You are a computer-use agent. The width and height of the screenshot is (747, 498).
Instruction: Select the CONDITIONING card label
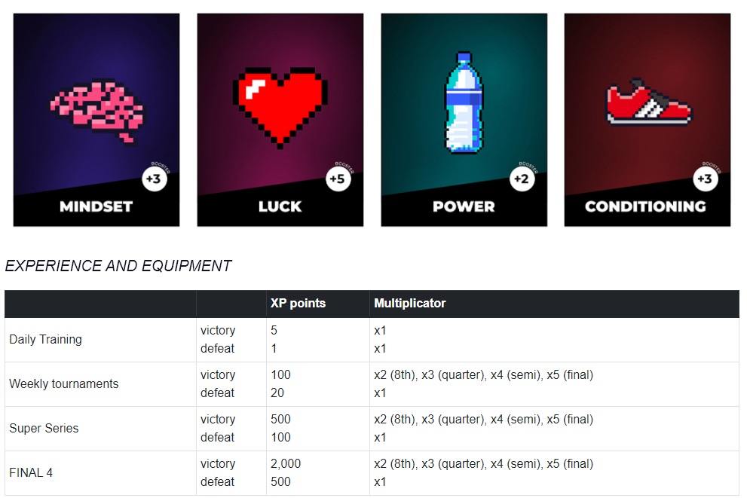pos(646,206)
